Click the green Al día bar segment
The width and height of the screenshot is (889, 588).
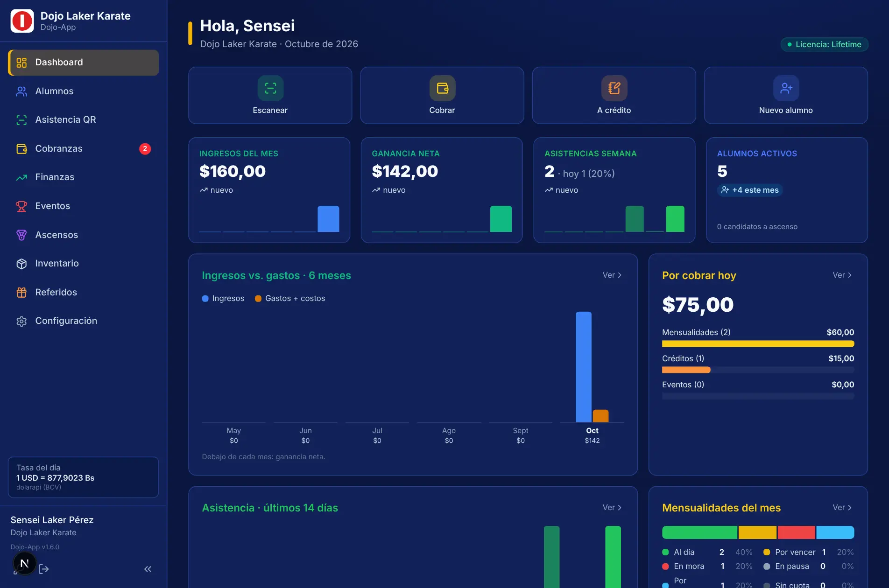[x=699, y=532]
